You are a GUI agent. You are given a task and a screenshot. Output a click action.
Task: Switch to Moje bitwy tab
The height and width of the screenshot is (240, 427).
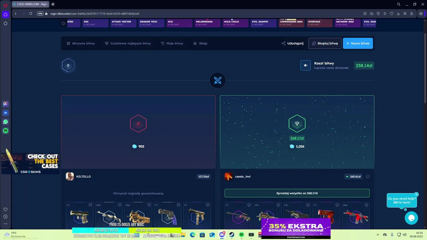[x=172, y=43]
